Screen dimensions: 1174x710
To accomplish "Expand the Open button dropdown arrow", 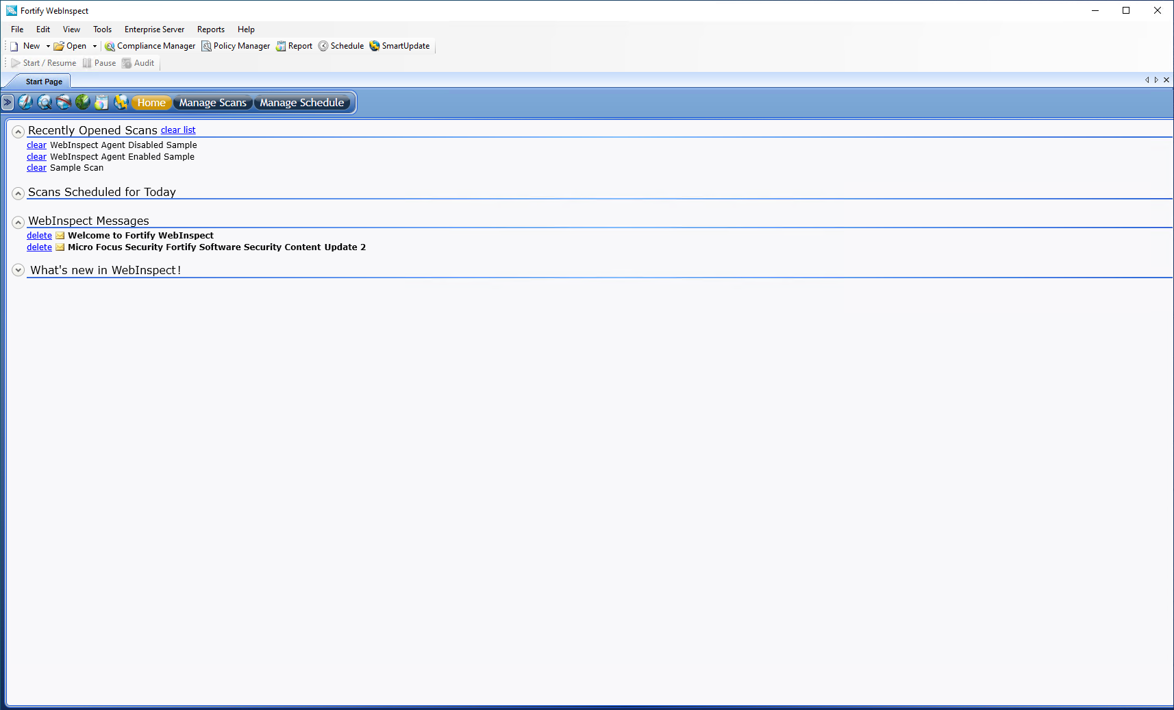I will 95,46.
